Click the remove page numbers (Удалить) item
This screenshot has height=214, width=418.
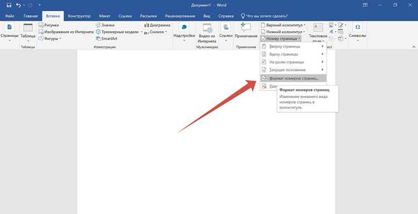269,86
